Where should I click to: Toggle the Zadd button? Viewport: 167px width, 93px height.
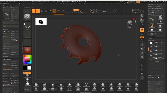point(76,10)
